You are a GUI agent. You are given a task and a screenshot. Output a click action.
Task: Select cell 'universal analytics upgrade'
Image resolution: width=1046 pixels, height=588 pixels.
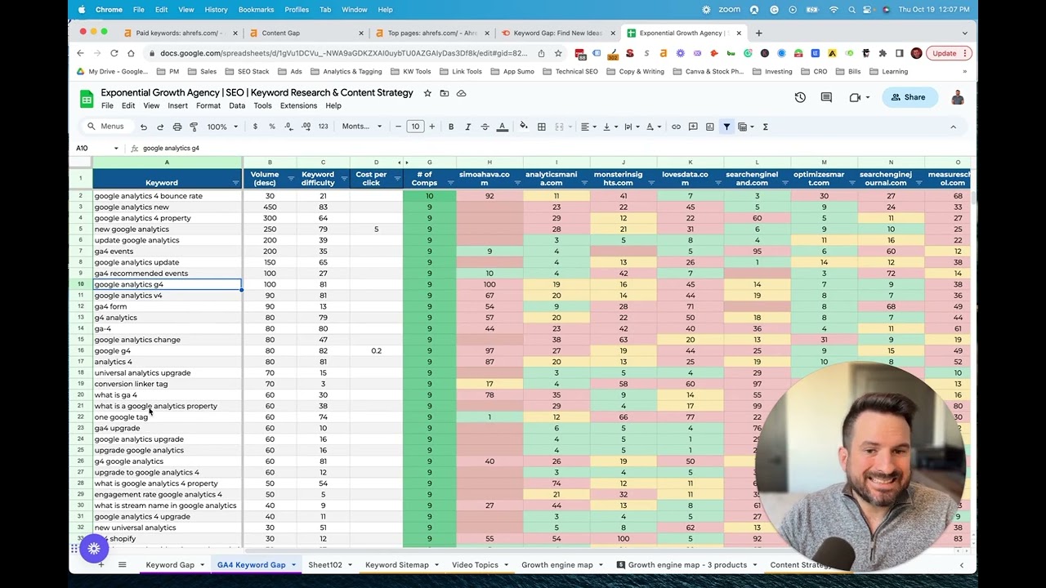tap(167, 373)
